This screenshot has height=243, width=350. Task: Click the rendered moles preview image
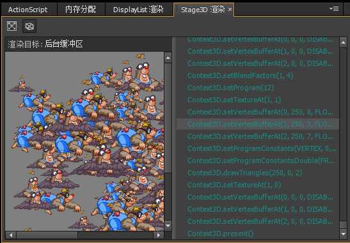tap(84, 141)
